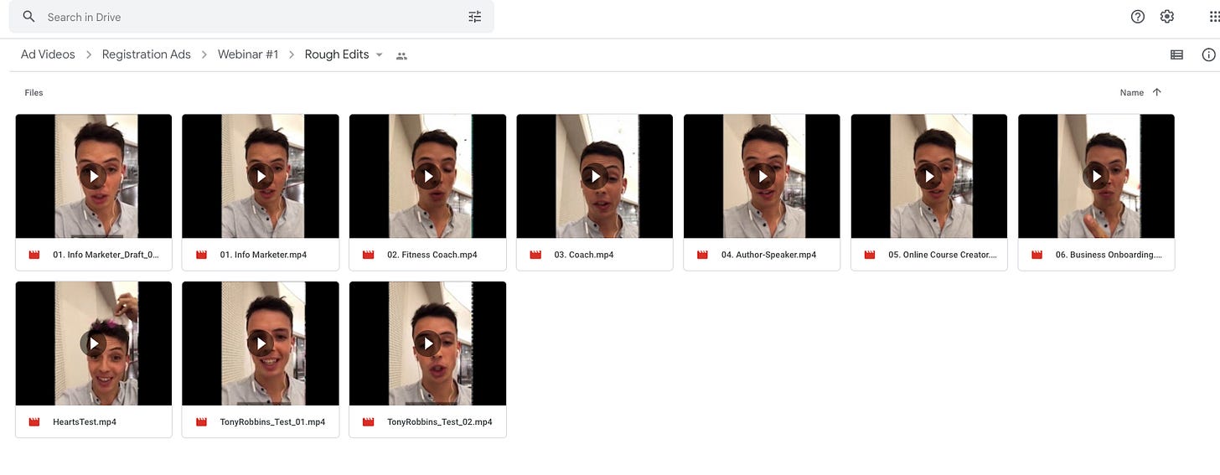The width and height of the screenshot is (1220, 475).
Task: Go to Registration Ads breadcrumb
Action: point(147,54)
